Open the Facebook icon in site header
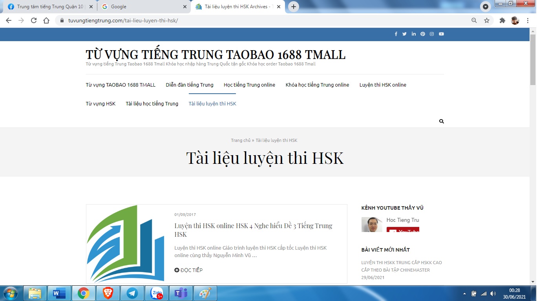The width and height of the screenshot is (537, 301). [x=396, y=34]
